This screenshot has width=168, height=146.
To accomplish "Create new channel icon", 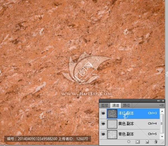I will coord(147,142).
